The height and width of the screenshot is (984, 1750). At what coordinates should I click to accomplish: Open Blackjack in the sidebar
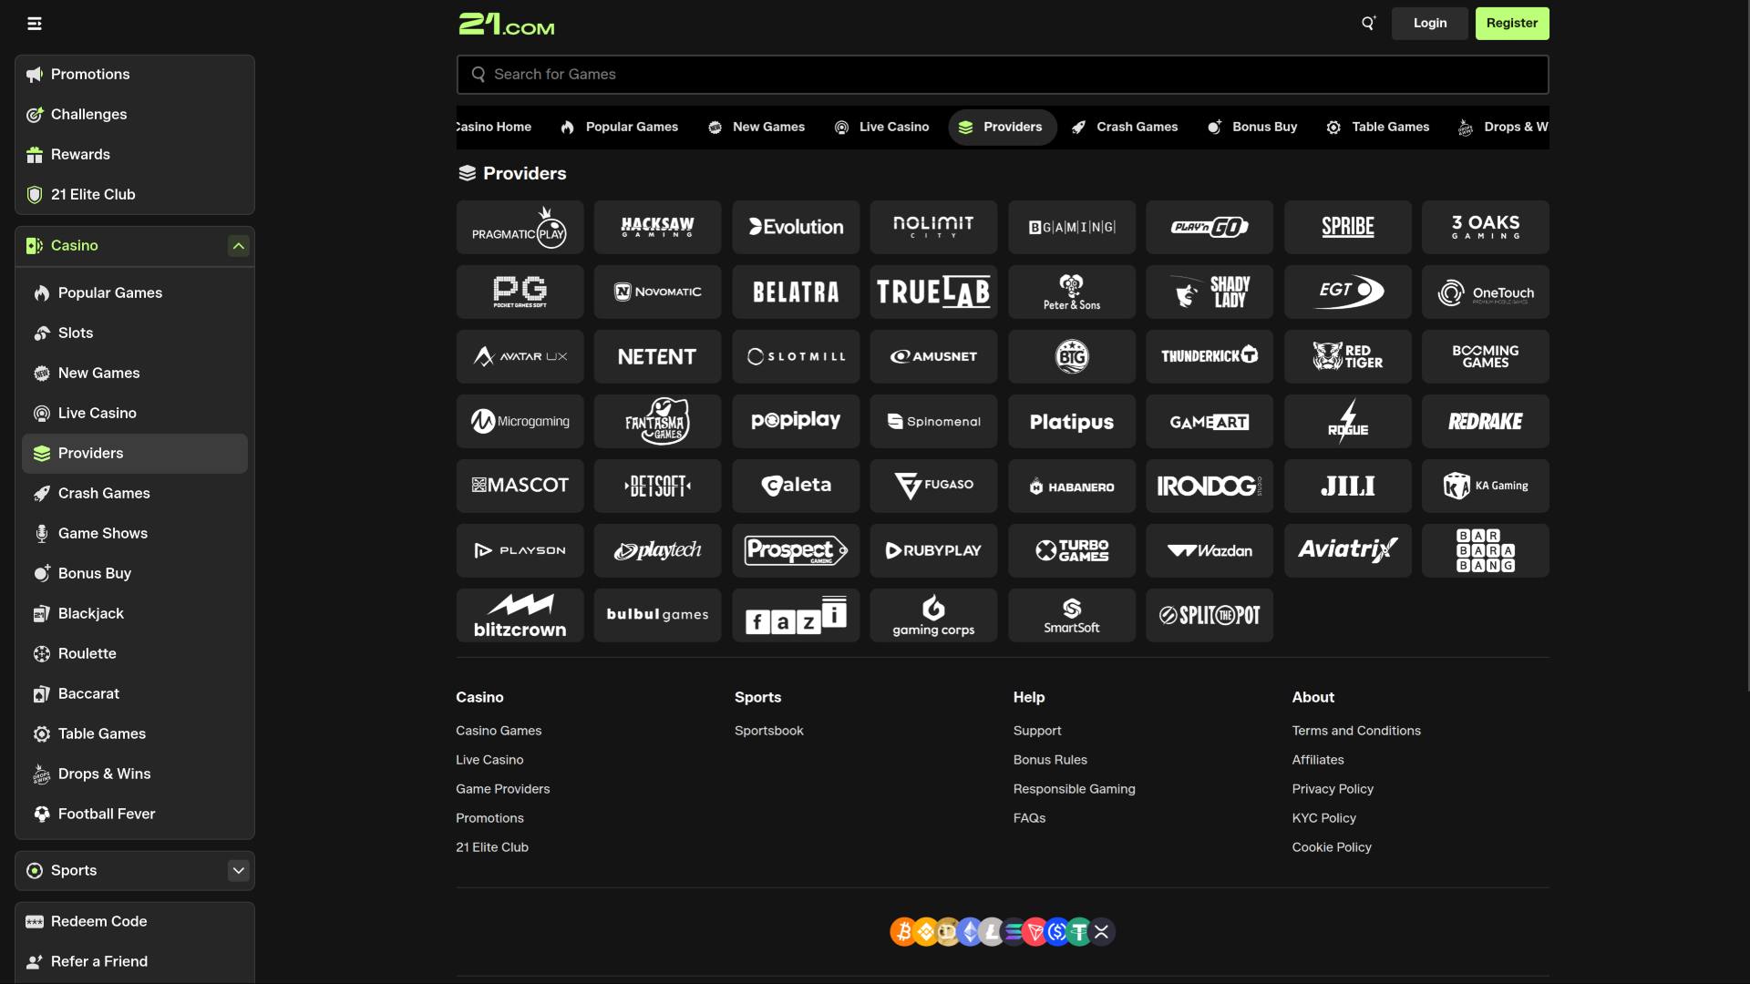pos(135,614)
